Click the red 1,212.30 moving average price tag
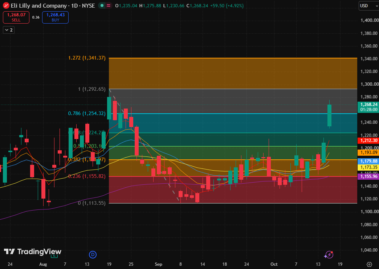This screenshot has height=269, width=379. pos(368,140)
